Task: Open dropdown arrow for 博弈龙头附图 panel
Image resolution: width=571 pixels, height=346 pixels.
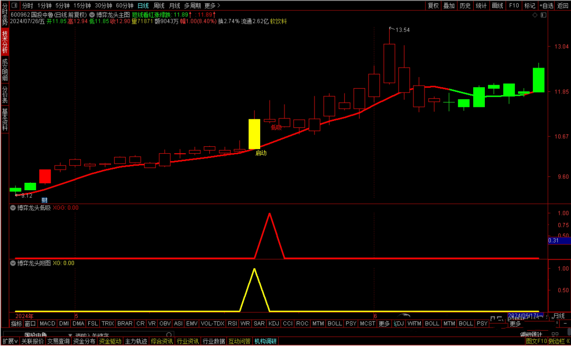Action: [x=13, y=263]
